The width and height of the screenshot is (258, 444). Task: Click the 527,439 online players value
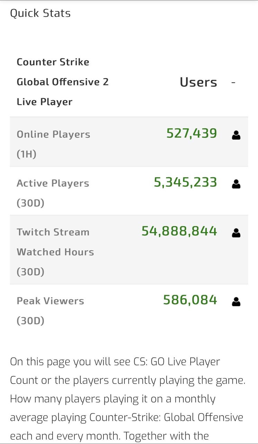192,133
